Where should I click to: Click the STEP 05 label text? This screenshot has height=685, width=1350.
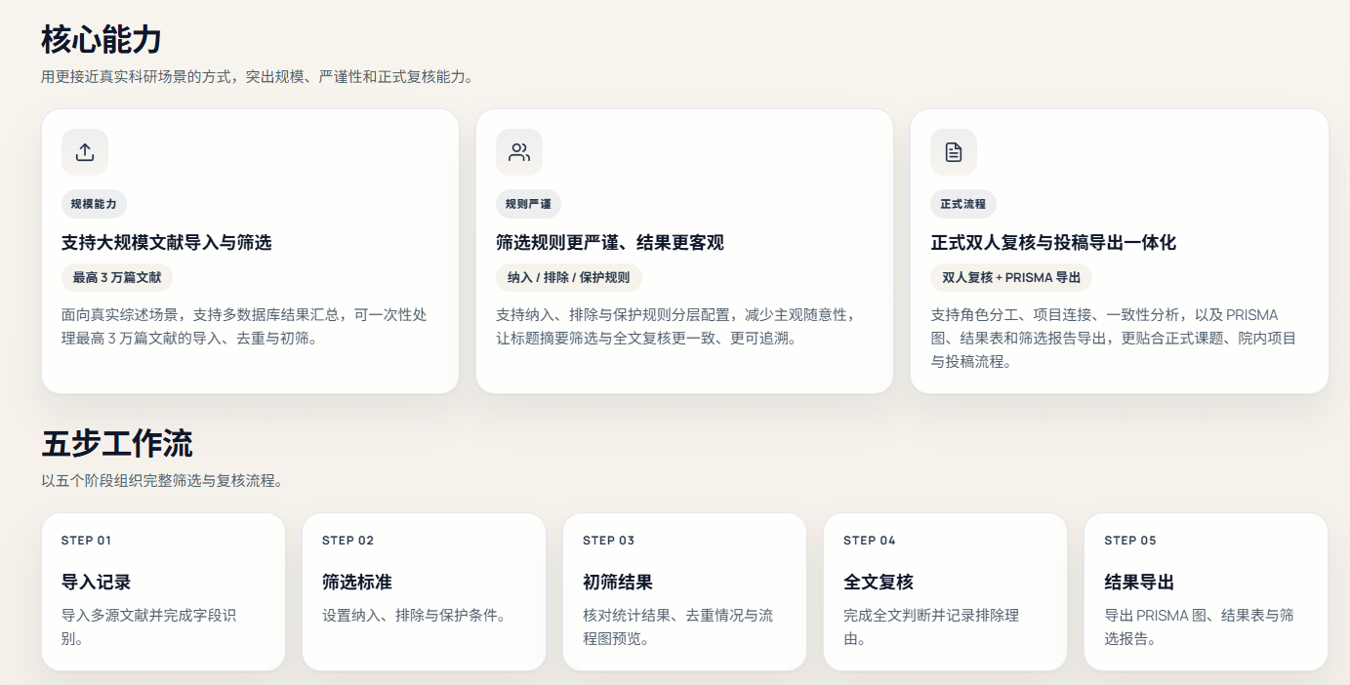(1130, 541)
